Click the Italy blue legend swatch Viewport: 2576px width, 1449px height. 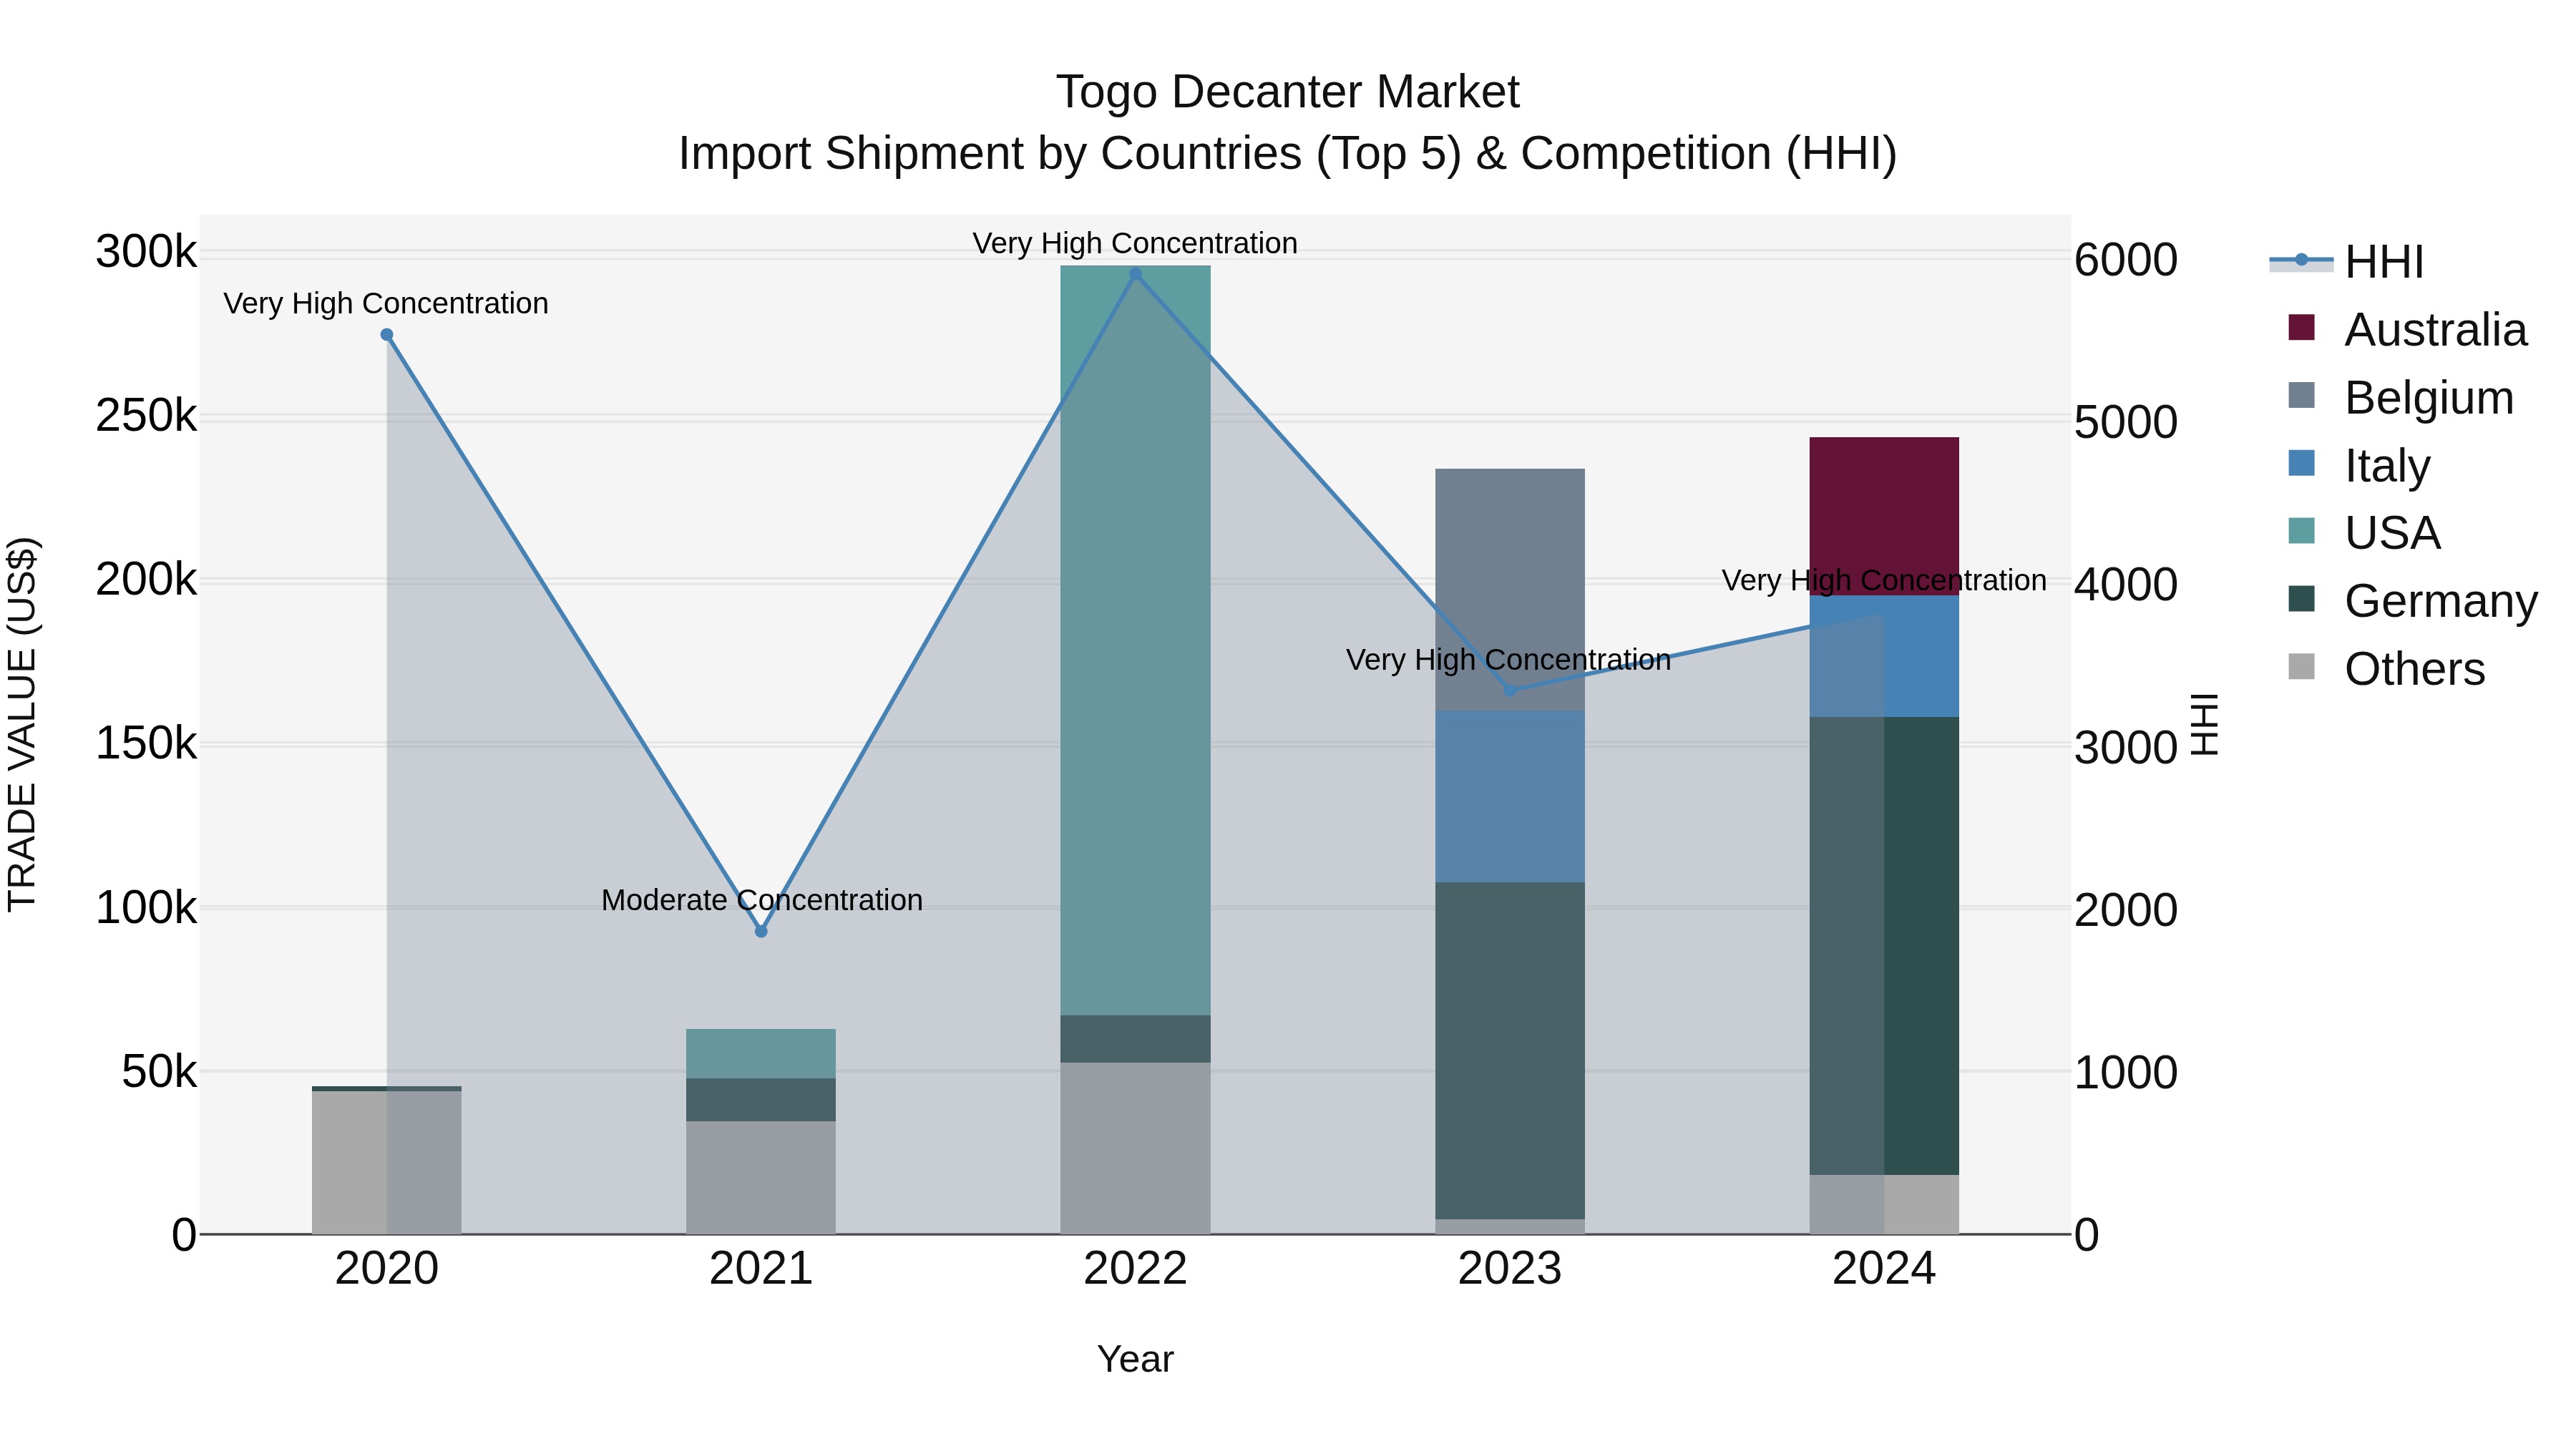click(2301, 463)
